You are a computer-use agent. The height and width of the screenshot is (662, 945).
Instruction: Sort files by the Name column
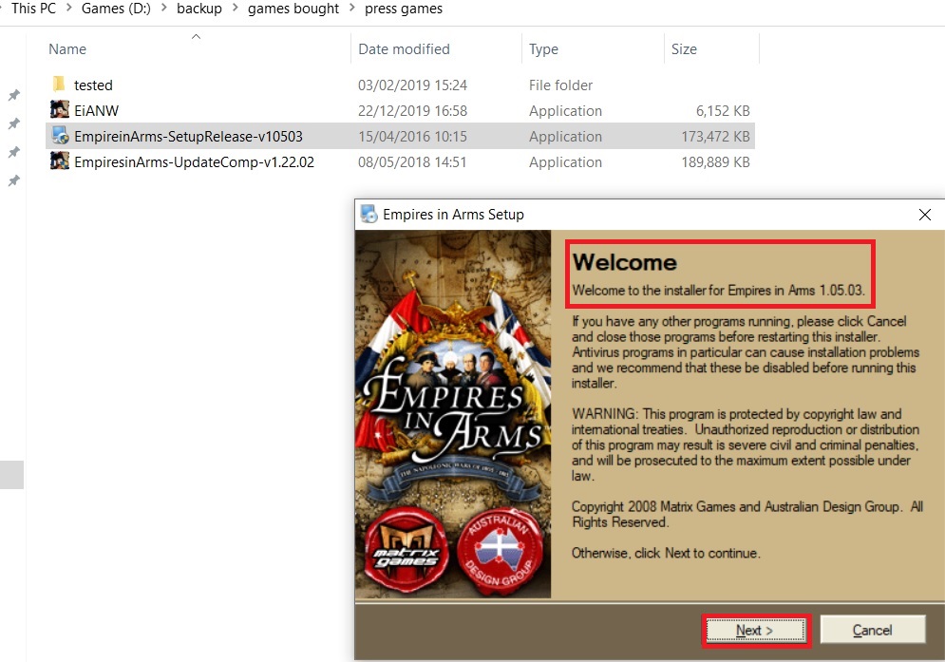point(67,49)
